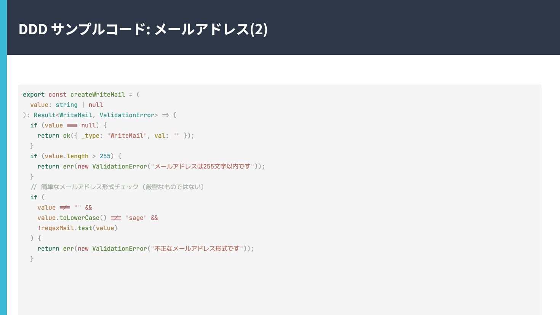560x315 pixels.
Task: Click the "WriteMail" string literal
Action: pos(127,135)
